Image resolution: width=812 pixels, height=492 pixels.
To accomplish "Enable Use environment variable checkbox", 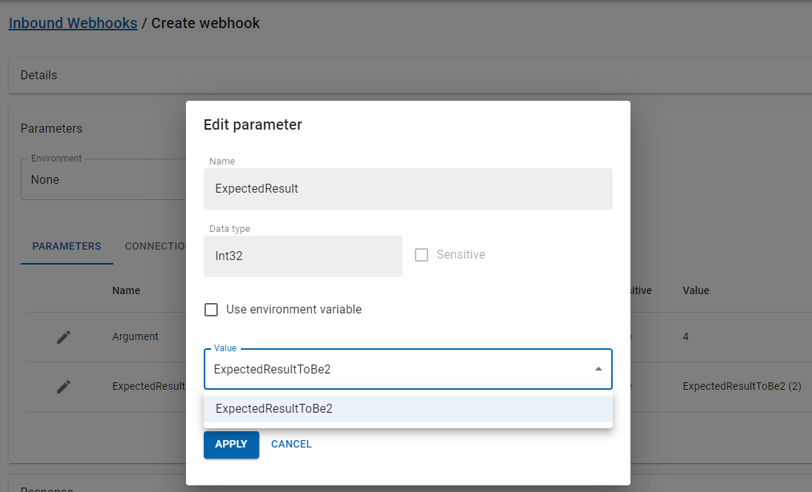I will coord(211,310).
